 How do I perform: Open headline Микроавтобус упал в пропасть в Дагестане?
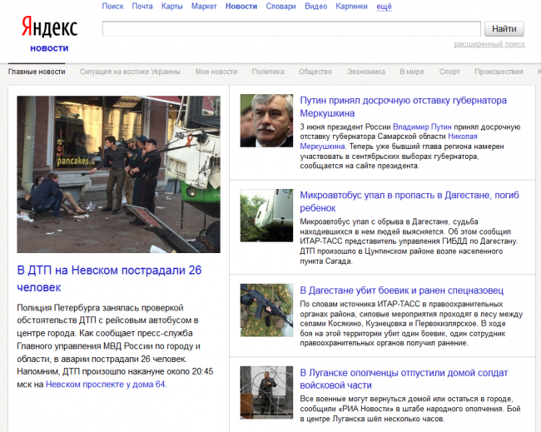409,201
